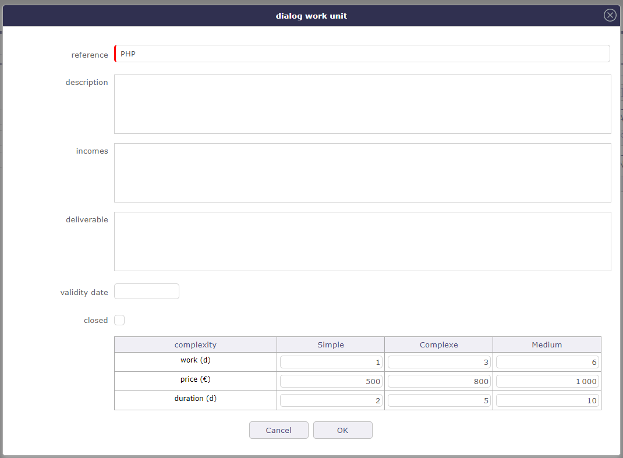The height and width of the screenshot is (458, 623).
Task: Confirm with the OK button
Action: 342,430
